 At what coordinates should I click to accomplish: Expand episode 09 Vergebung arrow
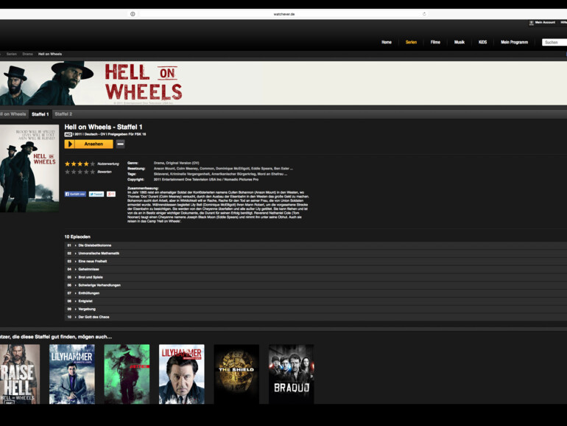coord(76,309)
